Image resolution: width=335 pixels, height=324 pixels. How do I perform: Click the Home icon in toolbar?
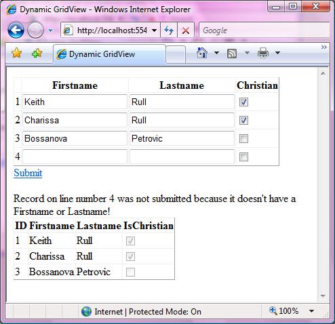point(202,53)
